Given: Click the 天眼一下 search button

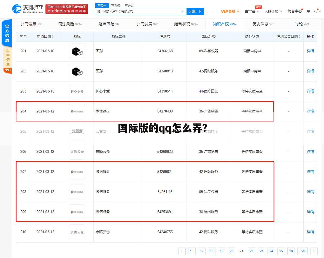Looking at the screenshot, I should pos(195,11).
